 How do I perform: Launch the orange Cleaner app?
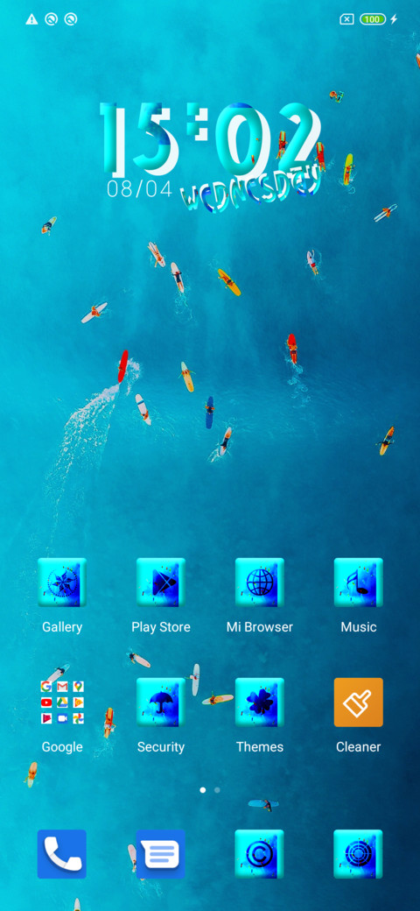click(x=359, y=702)
